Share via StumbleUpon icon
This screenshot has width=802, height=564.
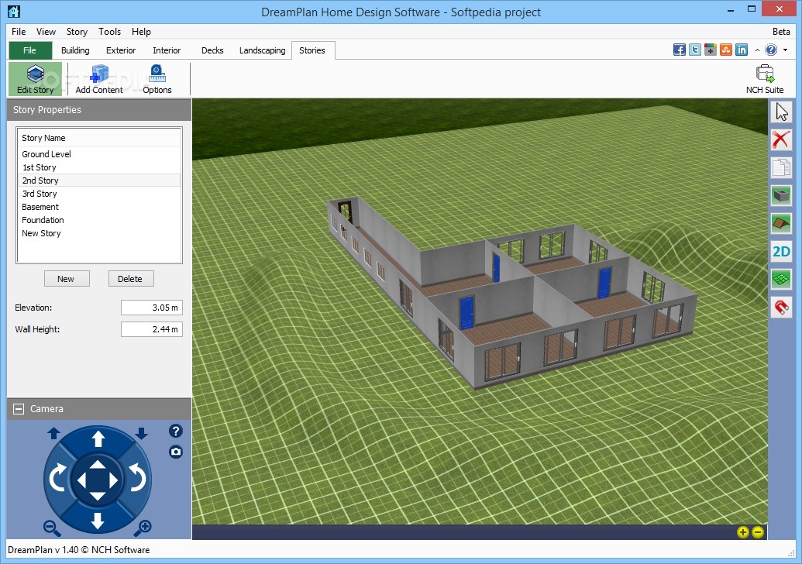point(726,50)
